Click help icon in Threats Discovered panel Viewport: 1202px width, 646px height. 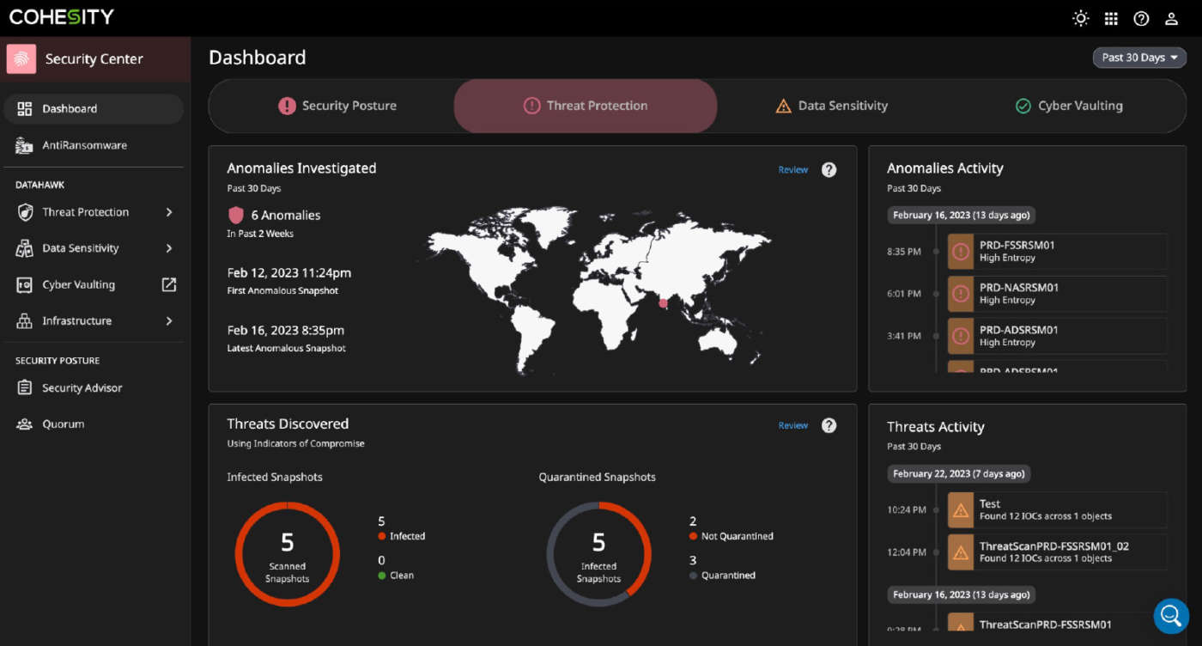pos(829,425)
